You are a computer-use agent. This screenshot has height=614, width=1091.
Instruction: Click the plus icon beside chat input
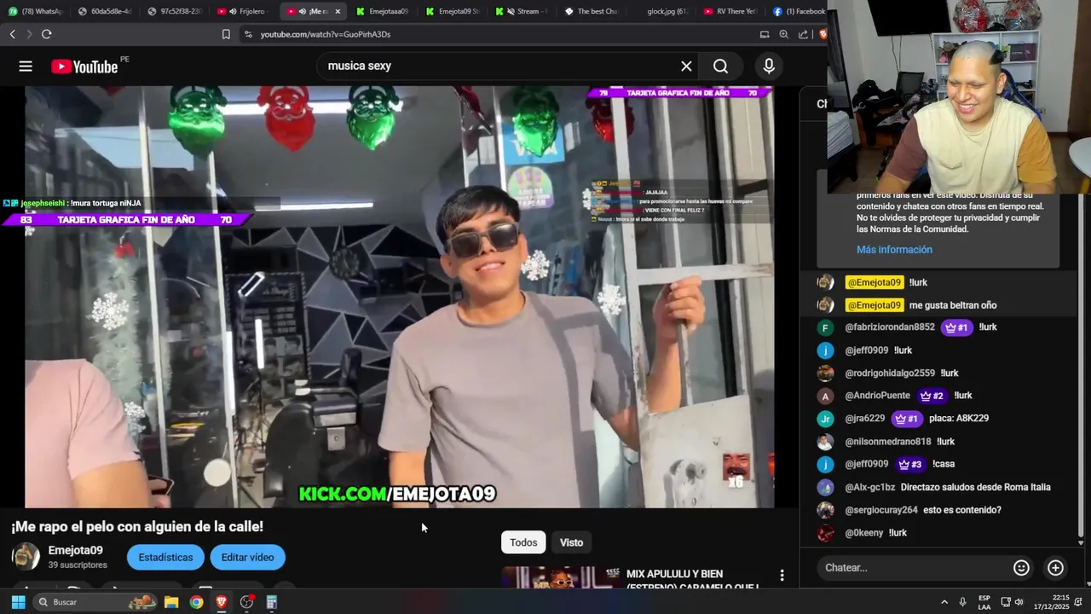[1055, 568]
